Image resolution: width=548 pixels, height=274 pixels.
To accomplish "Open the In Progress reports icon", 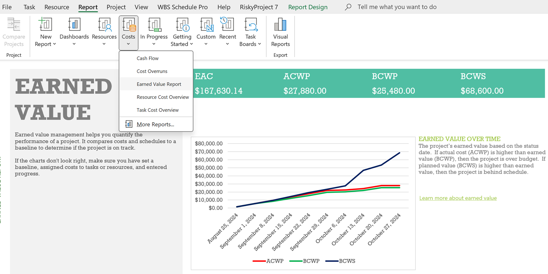I will pyautogui.click(x=154, y=25).
